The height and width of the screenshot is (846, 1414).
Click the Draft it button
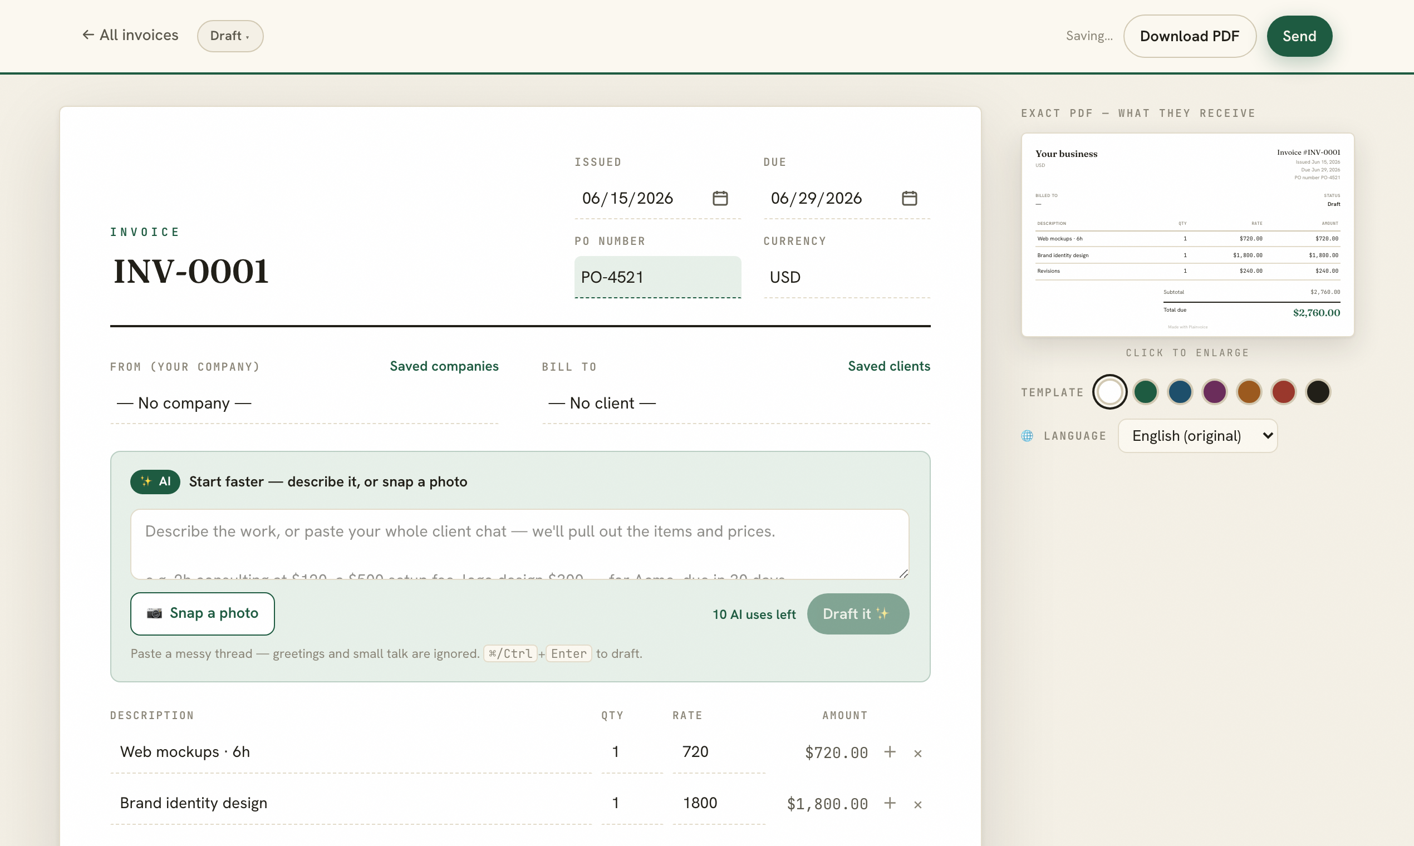[x=857, y=614]
